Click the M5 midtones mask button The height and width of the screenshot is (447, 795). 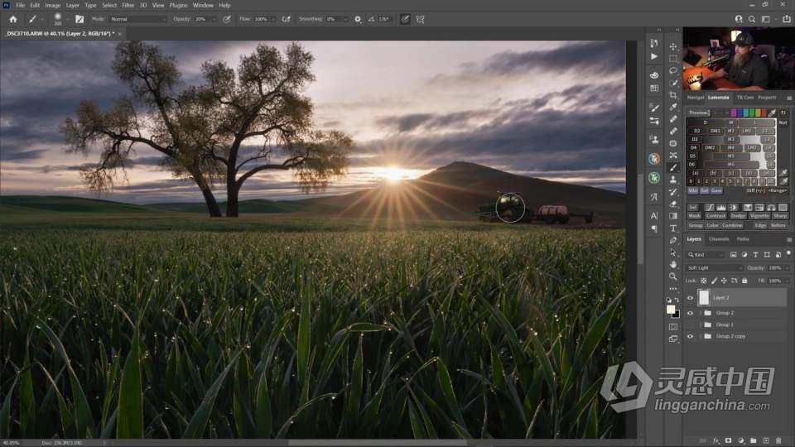[x=731, y=156]
